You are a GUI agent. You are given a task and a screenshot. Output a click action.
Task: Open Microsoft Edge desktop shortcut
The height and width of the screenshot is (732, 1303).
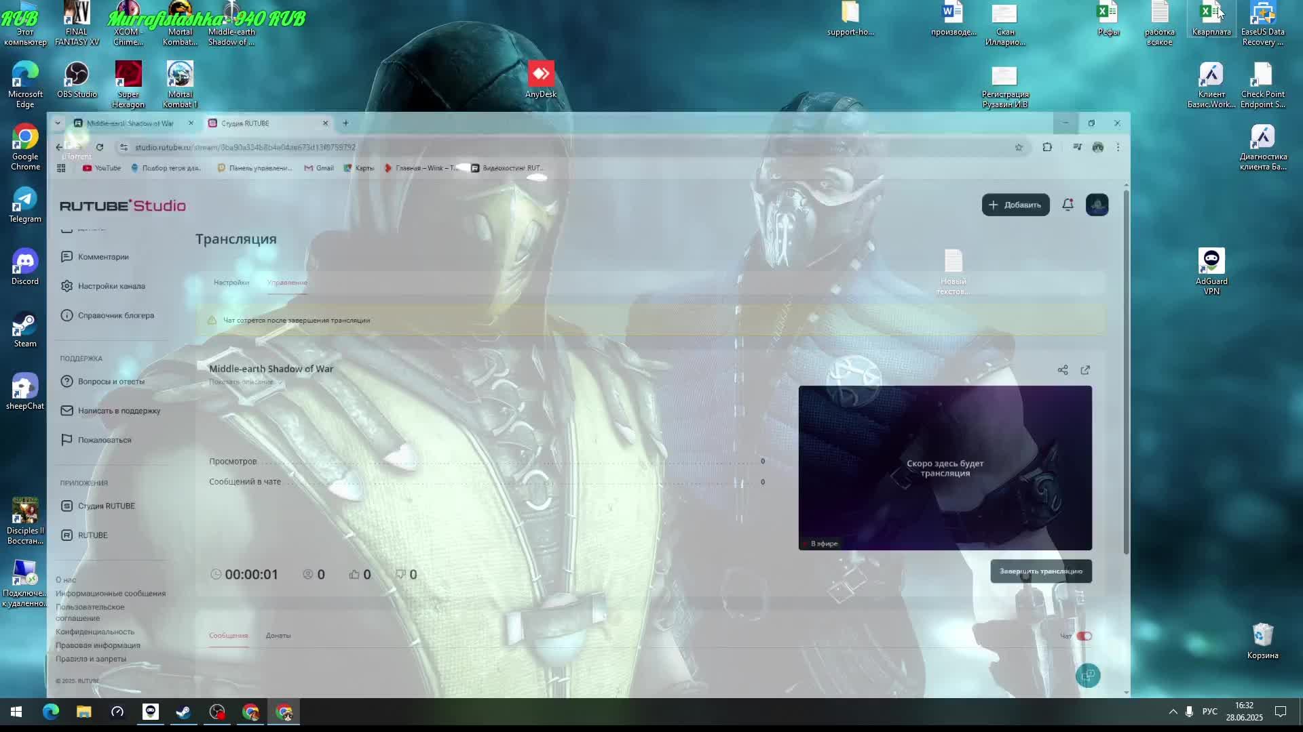(25, 85)
